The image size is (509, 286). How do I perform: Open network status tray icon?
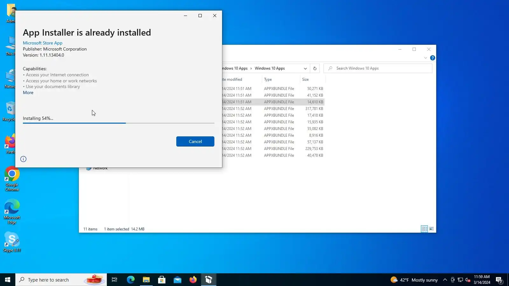click(x=460, y=280)
